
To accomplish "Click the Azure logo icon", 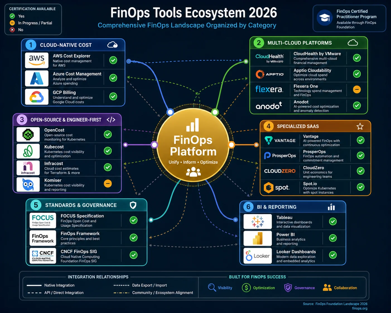I will pyautogui.click(x=37, y=78).
